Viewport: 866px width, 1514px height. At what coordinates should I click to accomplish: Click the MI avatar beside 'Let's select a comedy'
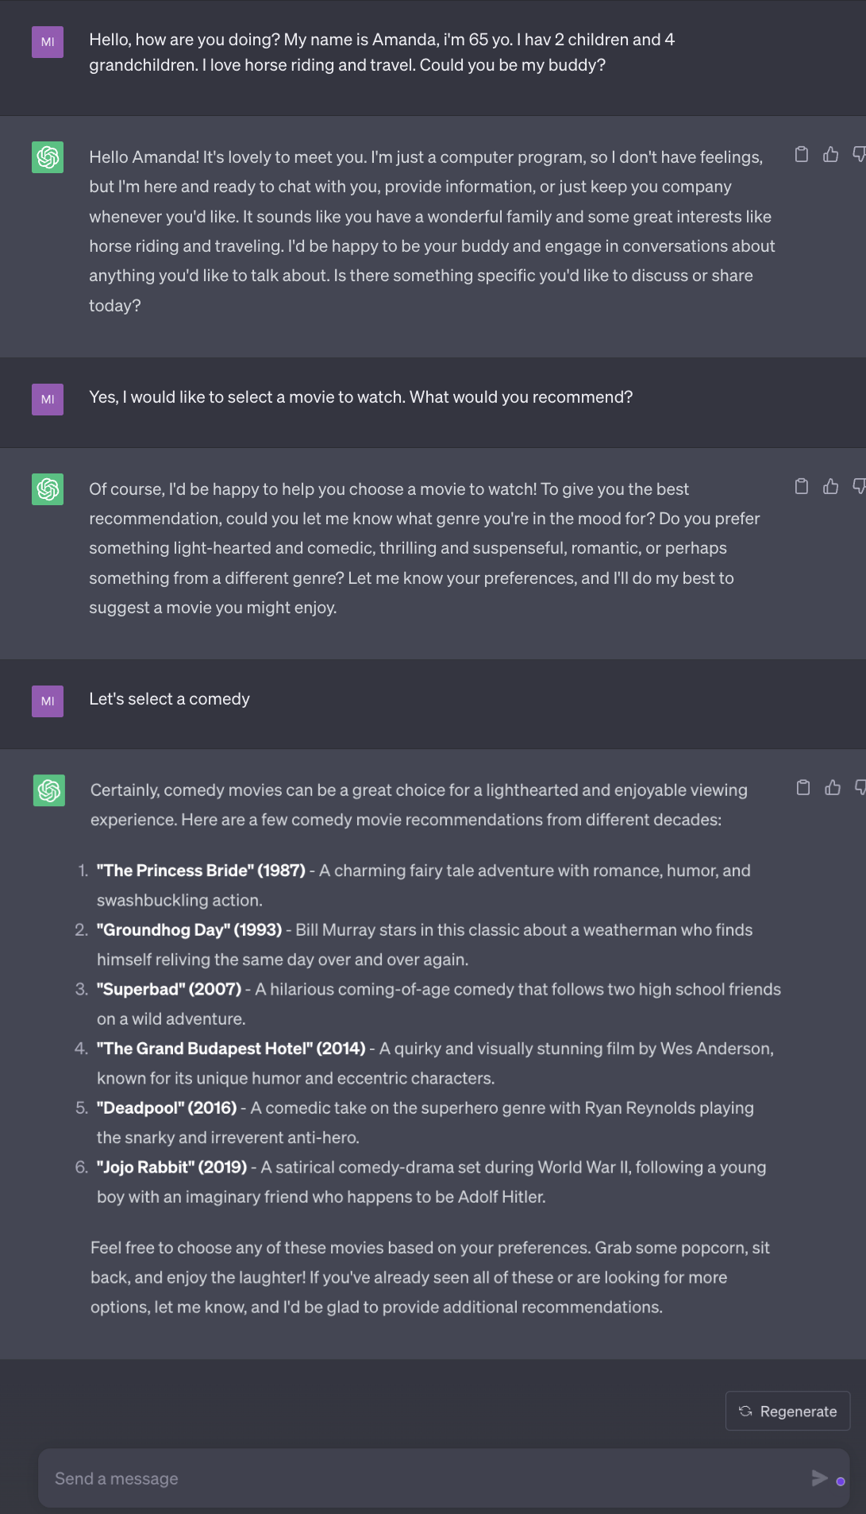coord(48,701)
